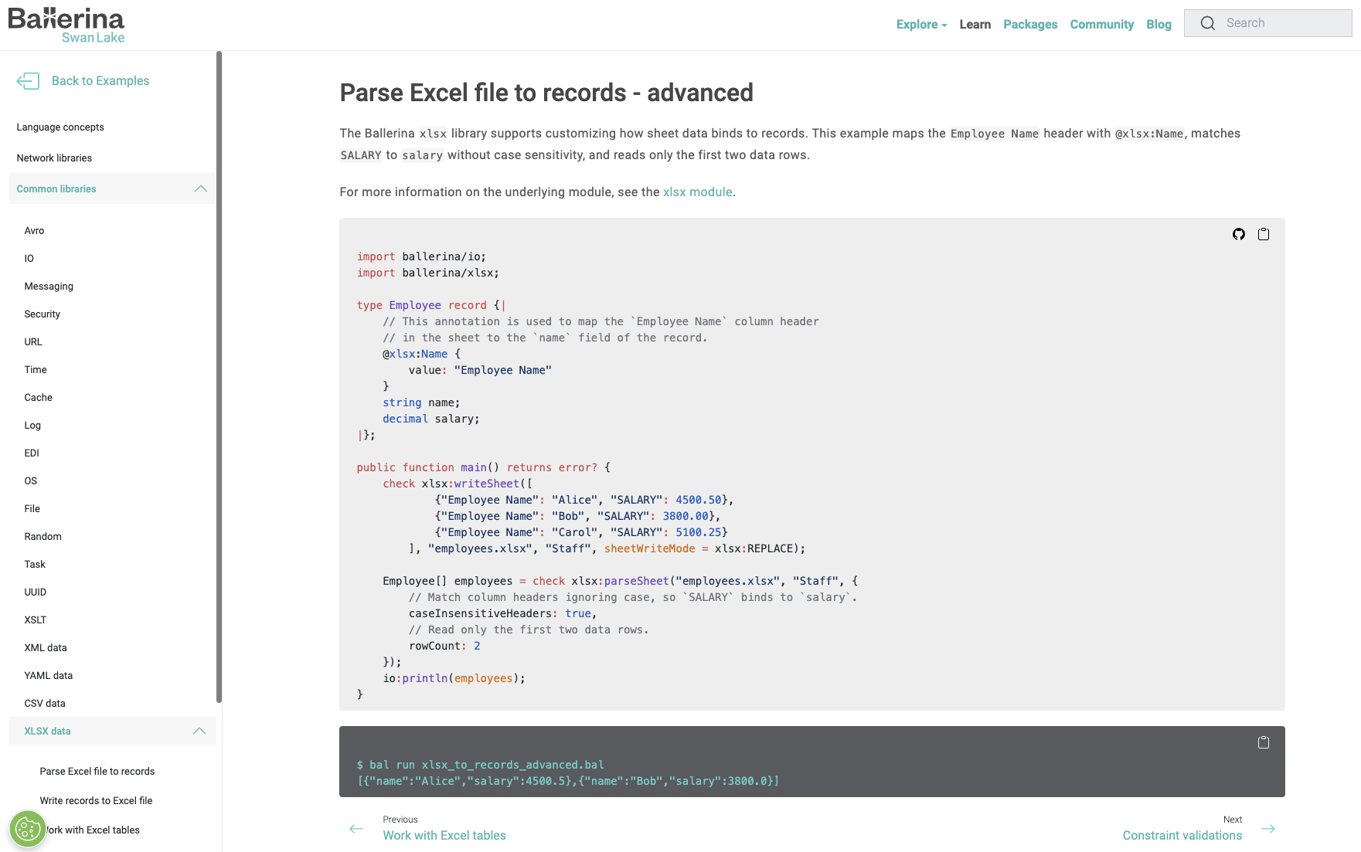Open the URL sidebar item
Viewport: 1361px width, 852px height.
click(x=33, y=341)
